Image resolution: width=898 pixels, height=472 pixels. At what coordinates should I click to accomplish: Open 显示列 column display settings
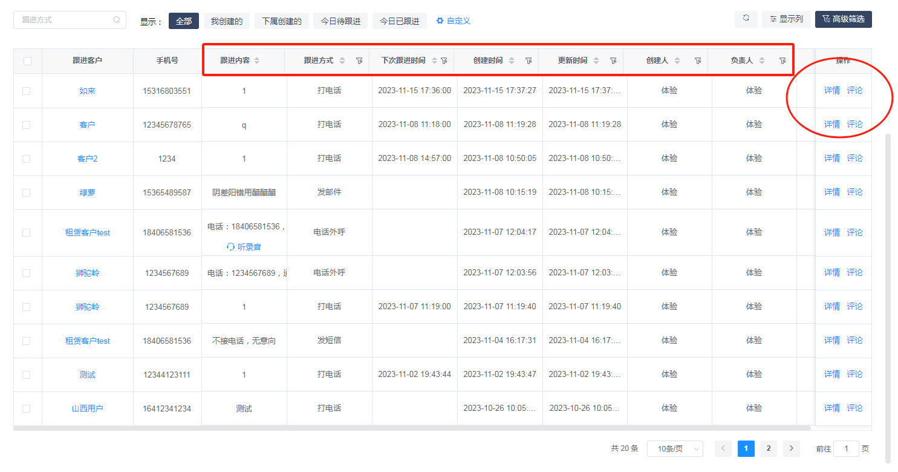(x=786, y=19)
